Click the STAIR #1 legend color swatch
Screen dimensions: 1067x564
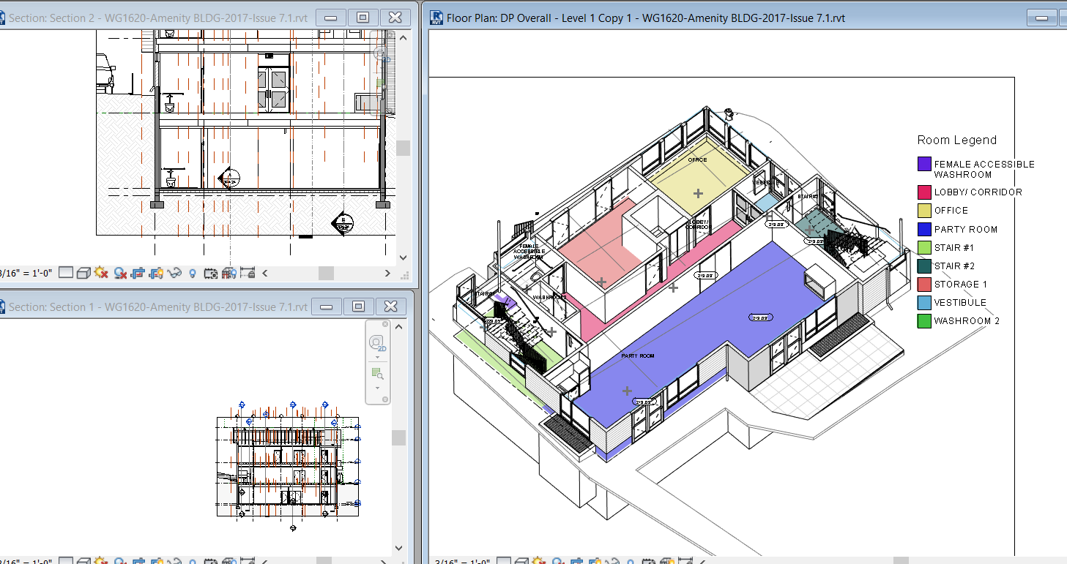click(x=923, y=247)
